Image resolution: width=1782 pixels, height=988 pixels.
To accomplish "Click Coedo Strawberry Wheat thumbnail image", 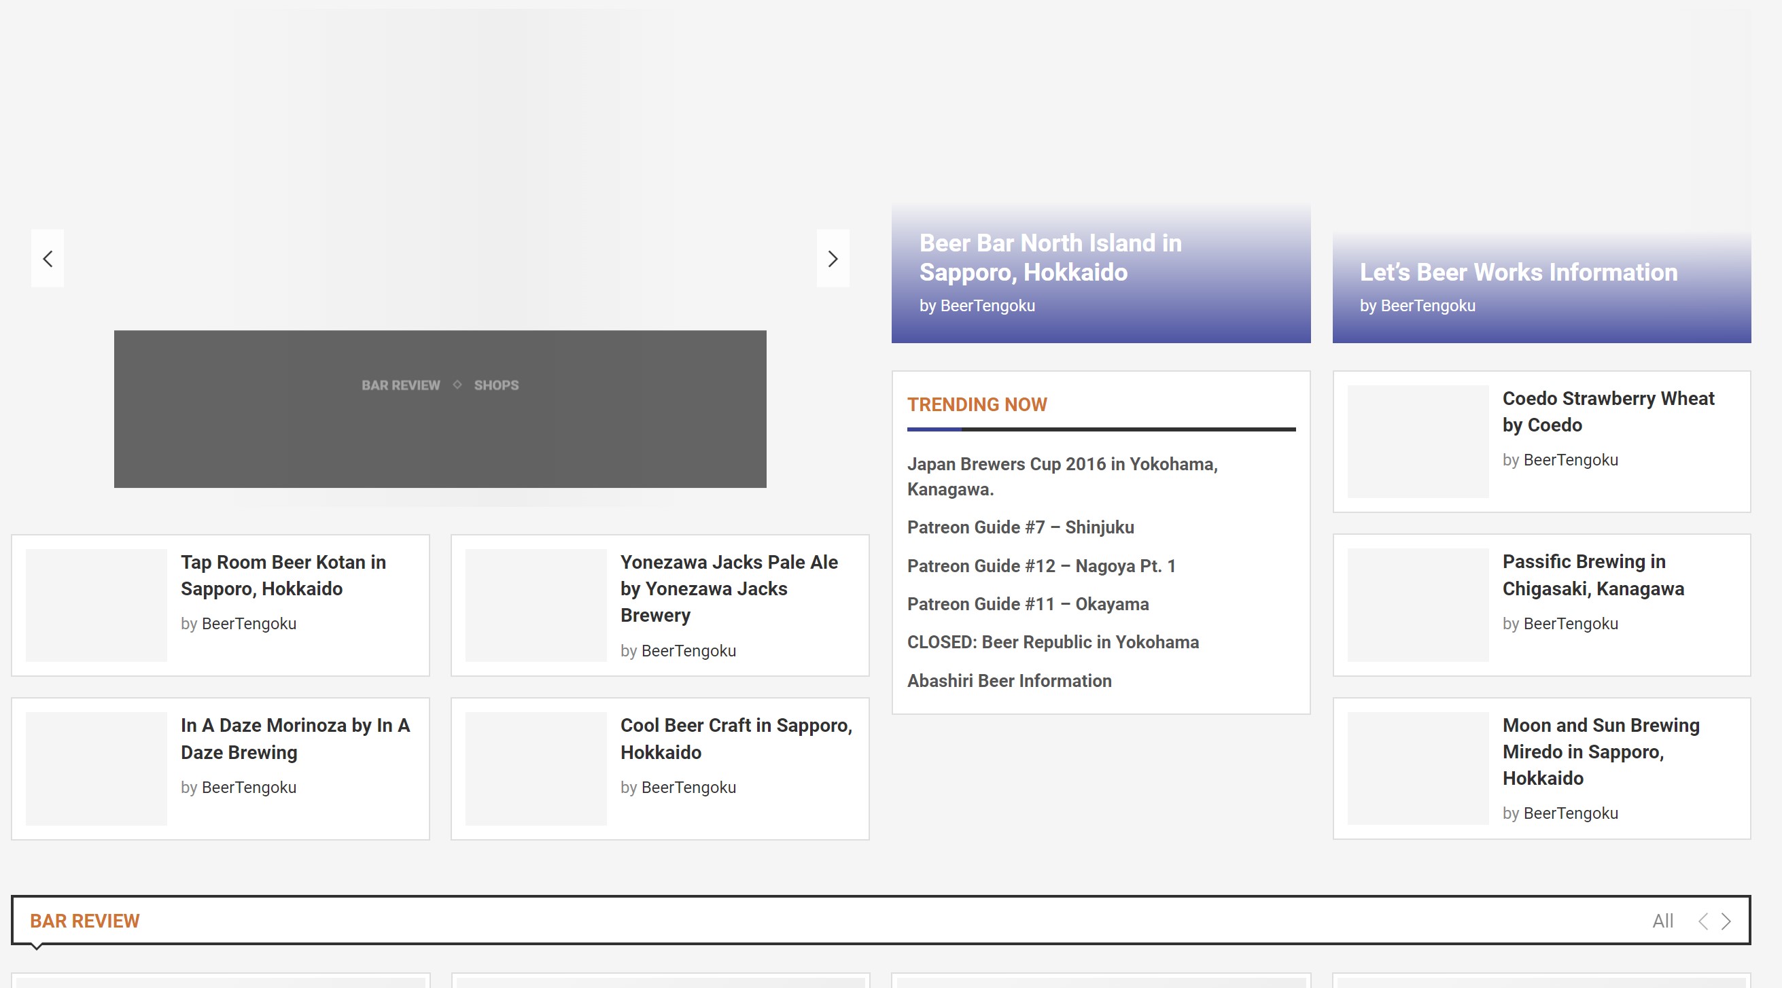I will coord(1418,442).
